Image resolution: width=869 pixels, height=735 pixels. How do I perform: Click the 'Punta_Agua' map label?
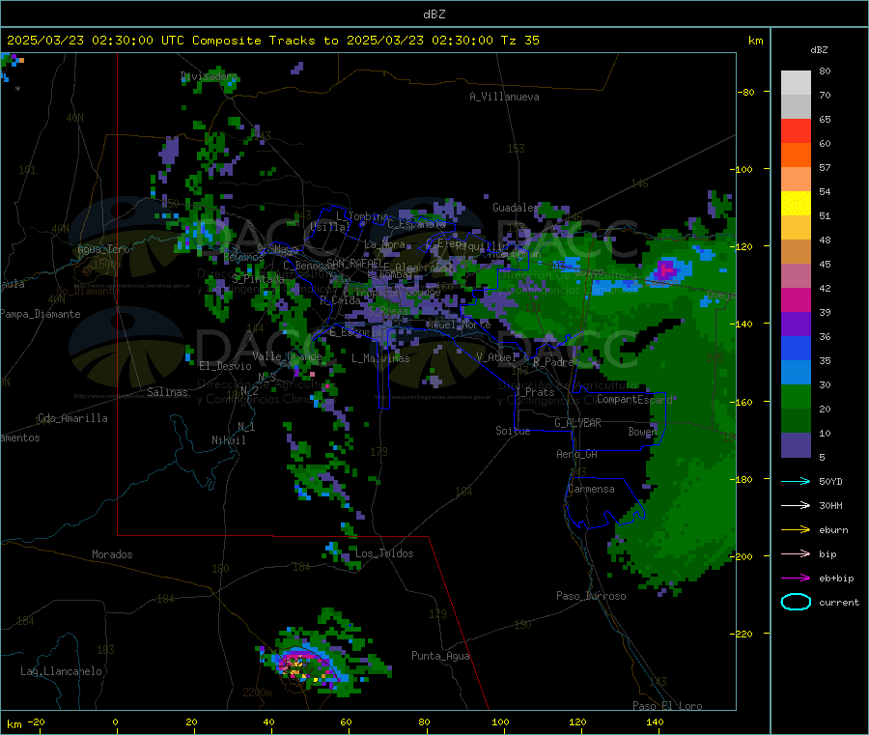pos(440,656)
